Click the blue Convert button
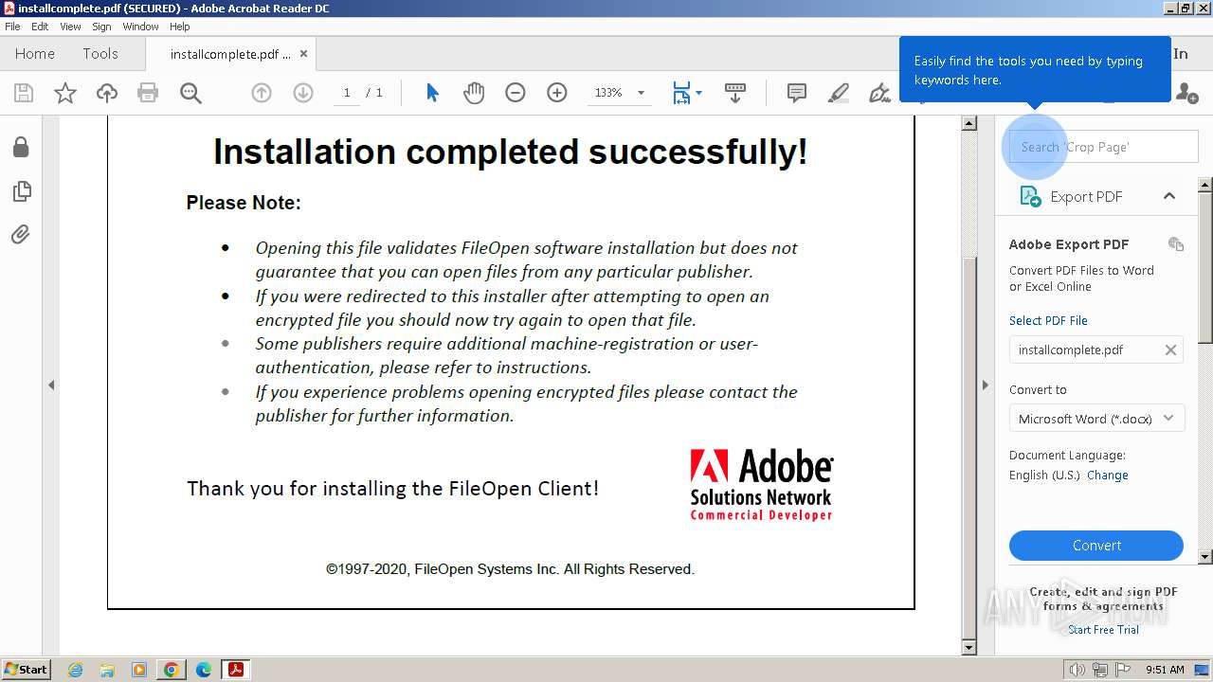The image size is (1213, 682). 1096,546
